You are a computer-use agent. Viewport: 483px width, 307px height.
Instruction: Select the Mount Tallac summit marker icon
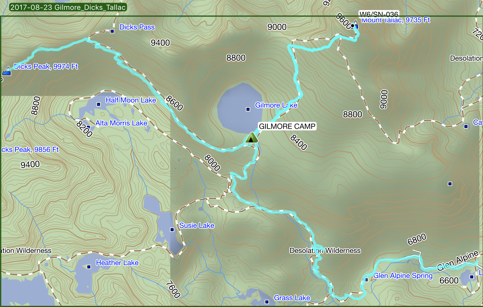(x=355, y=25)
